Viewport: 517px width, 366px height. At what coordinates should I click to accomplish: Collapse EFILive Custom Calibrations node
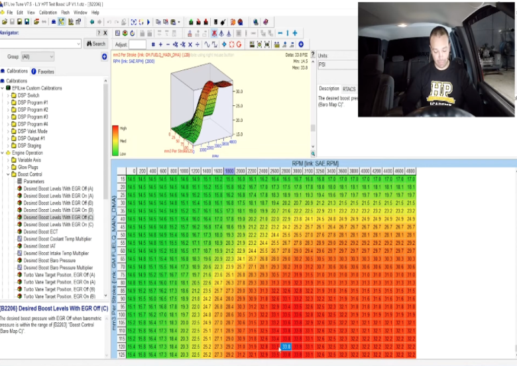pyautogui.click(x=2, y=88)
